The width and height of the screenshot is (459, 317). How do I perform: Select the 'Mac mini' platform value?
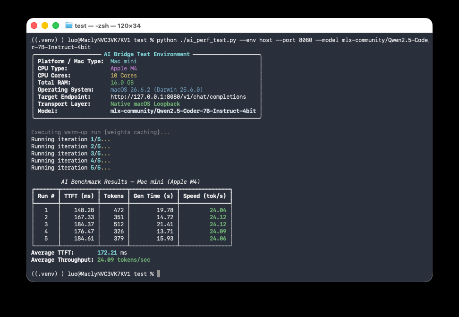tap(124, 61)
